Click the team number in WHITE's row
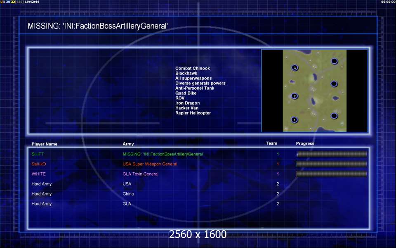396x248 pixels. pyautogui.click(x=278, y=174)
